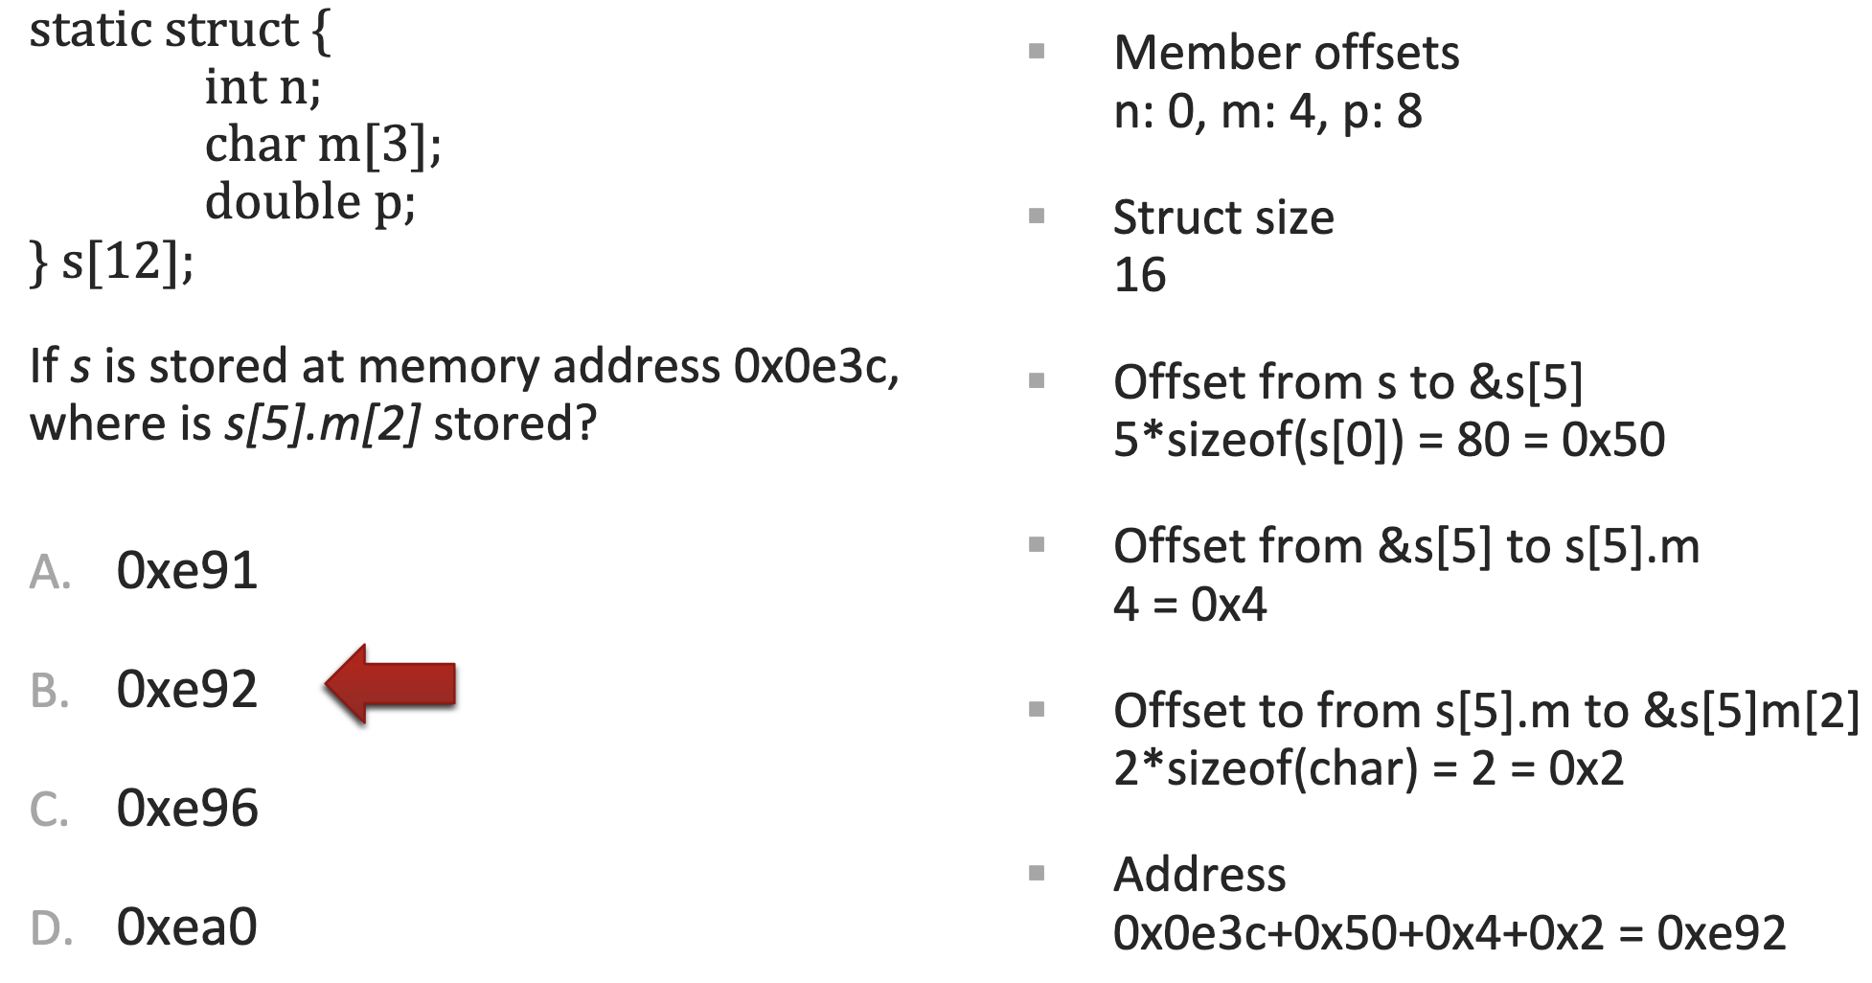1872x983 pixels.
Task: Click the '5*sizeof(s[0]) = 80 = 0x50' line
Action: [x=1388, y=440]
